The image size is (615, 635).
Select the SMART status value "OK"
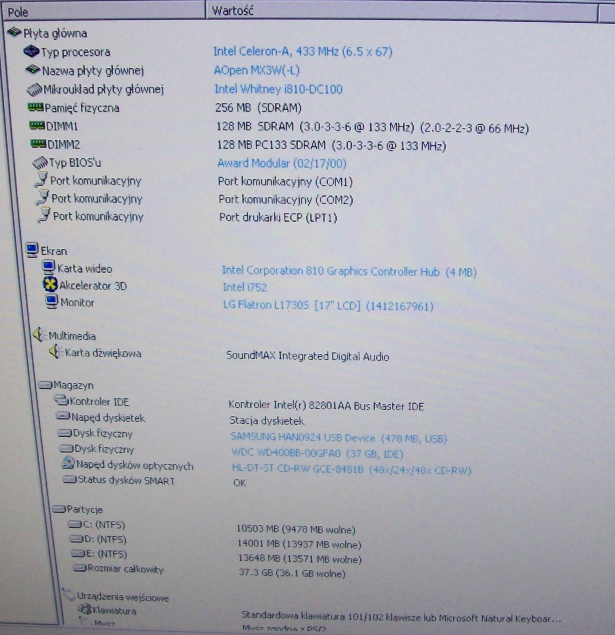click(x=240, y=483)
